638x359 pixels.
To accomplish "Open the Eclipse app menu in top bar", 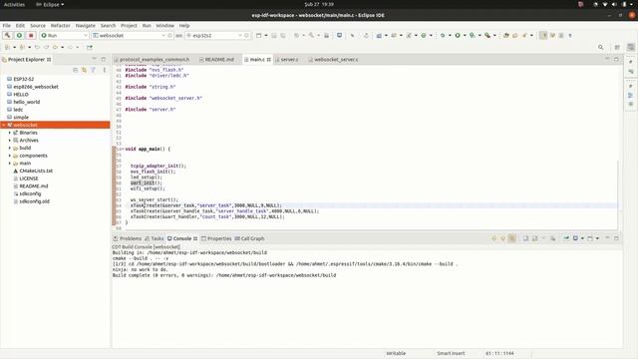I will point(50,4).
